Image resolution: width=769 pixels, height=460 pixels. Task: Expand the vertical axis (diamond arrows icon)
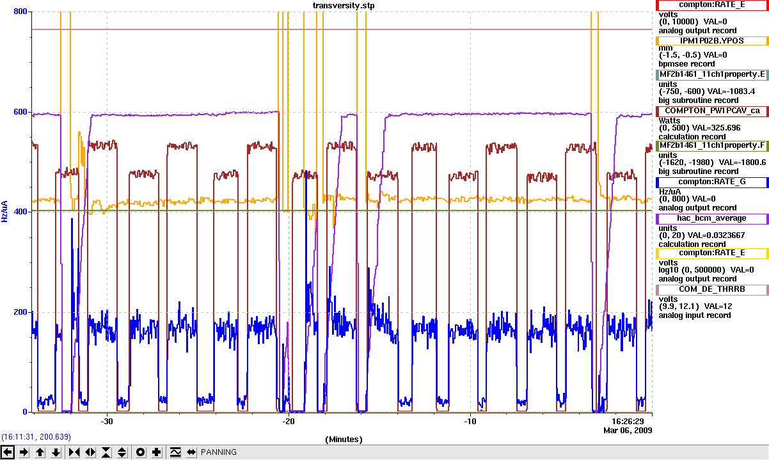click(x=122, y=452)
